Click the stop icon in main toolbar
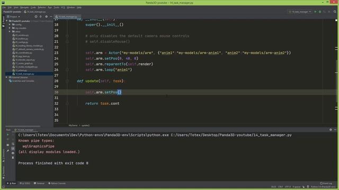The width and height of the screenshot is (339, 190). tap(329, 12)
